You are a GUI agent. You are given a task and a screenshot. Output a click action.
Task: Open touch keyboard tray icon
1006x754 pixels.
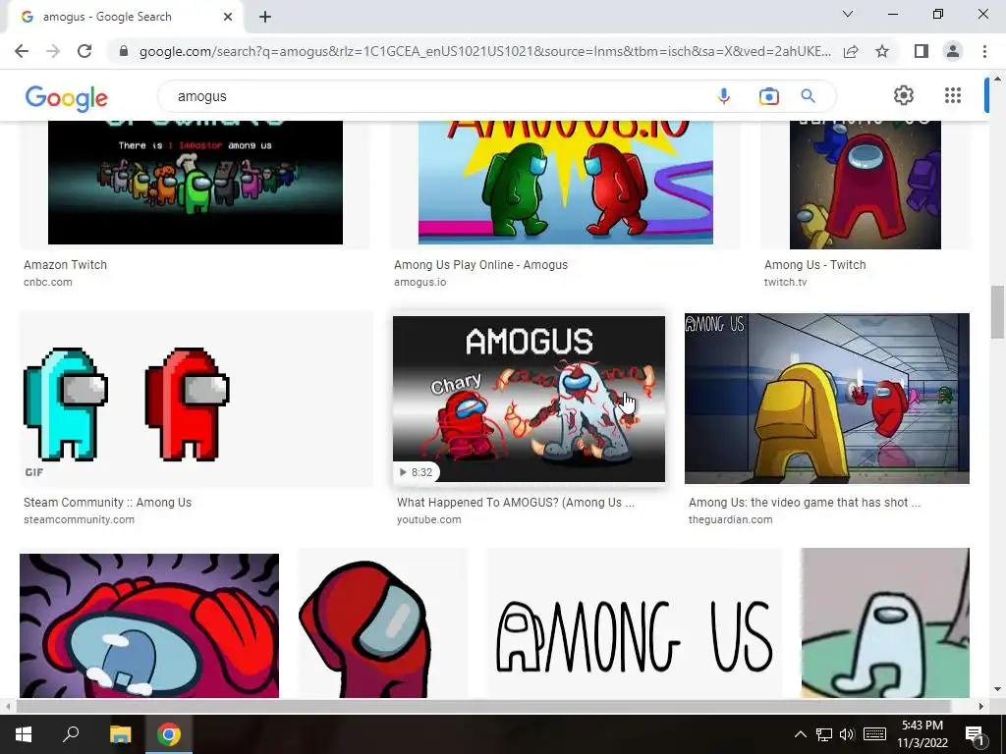pos(874,734)
